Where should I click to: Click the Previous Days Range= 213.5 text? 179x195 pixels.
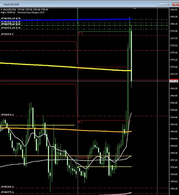(31, 12)
